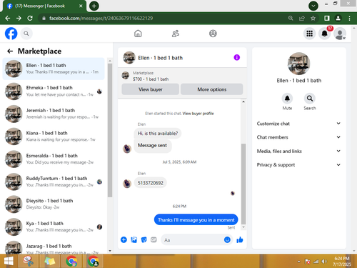Viewport: 357px width, 268px height.
Task: Open the Facebook search magnifier
Action: click(x=26, y=34)
